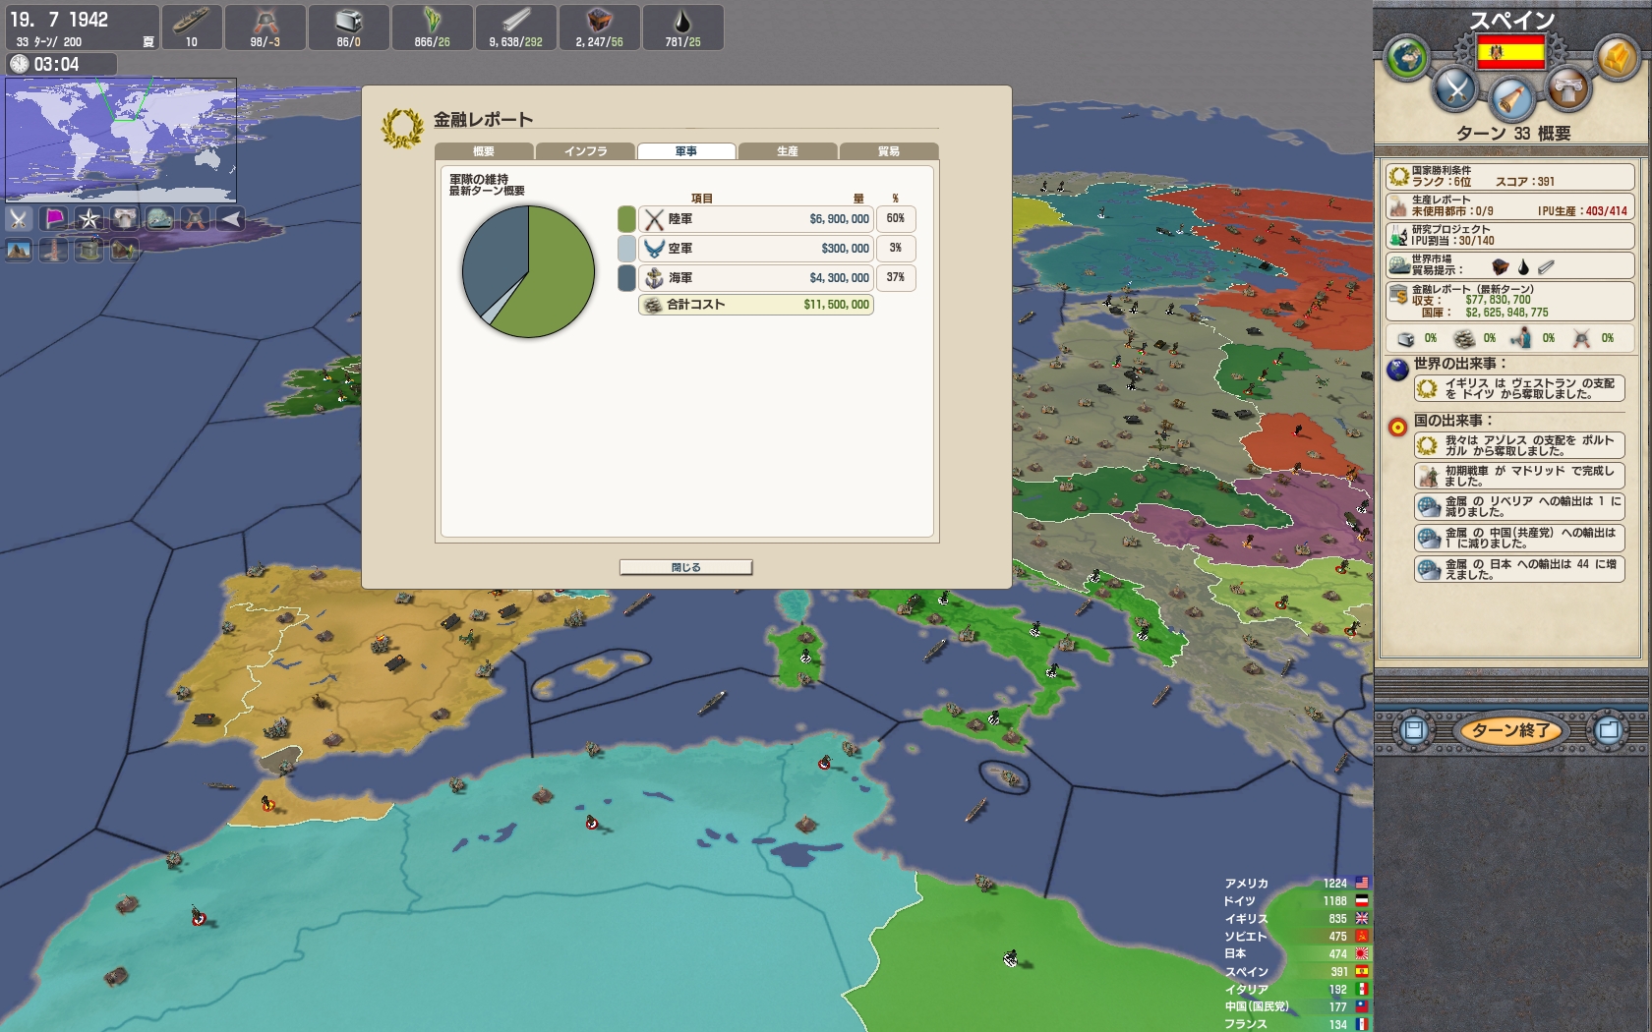Select the white star map filter
Screen dimensions: 1652x1032
(89, 218)
